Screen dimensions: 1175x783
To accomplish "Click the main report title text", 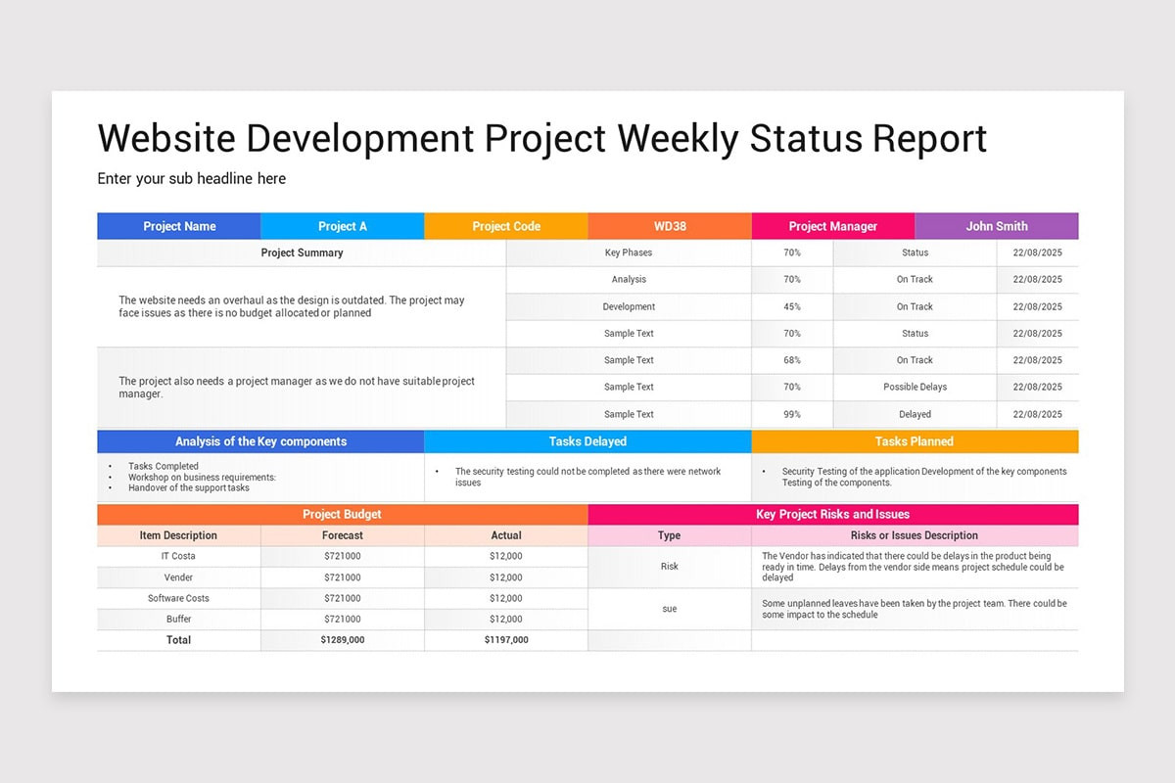I will pyautogui.click(x=541, y=138).
